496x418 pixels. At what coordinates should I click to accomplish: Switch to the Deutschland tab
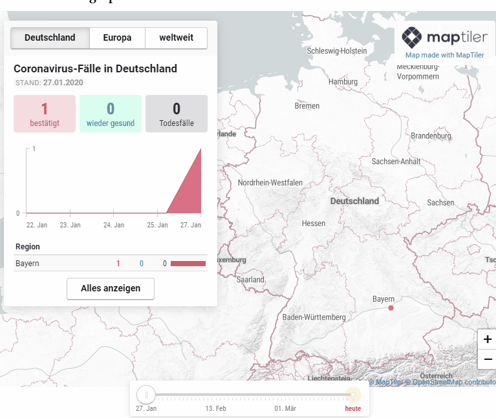[x=50, y=38]
